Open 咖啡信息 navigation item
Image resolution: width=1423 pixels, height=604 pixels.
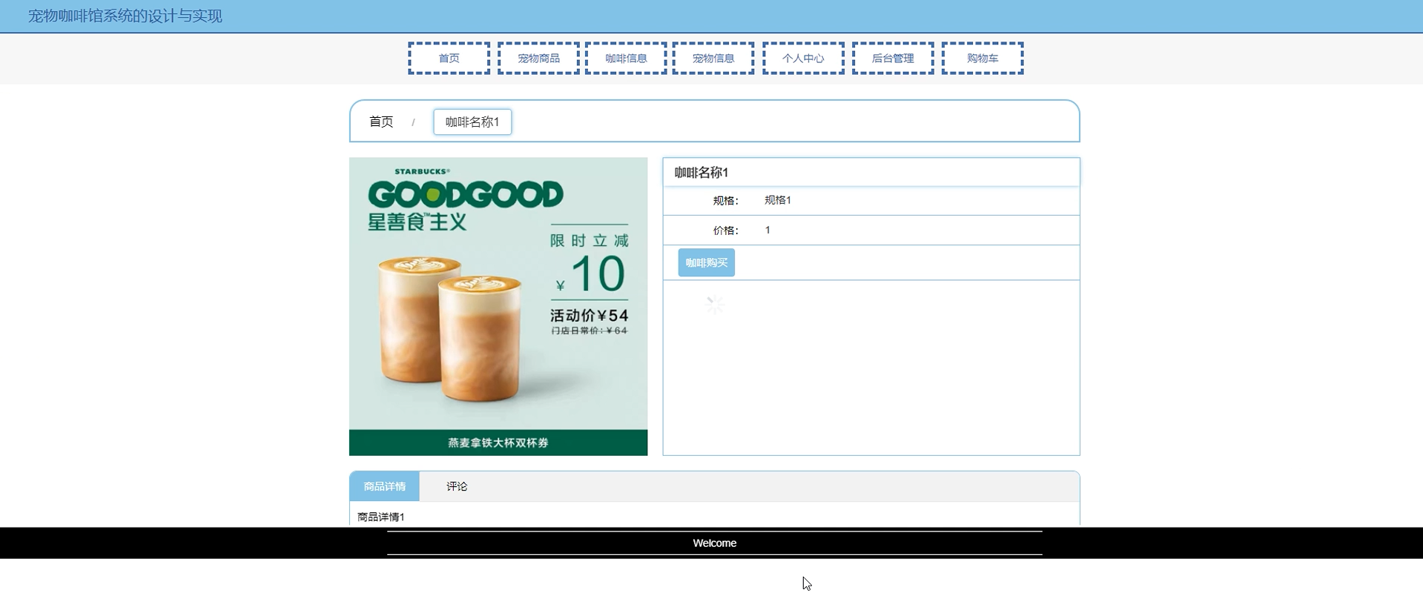(x=626, y=58)
